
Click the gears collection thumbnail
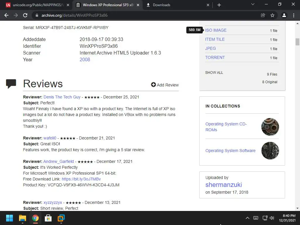point(270,127)
